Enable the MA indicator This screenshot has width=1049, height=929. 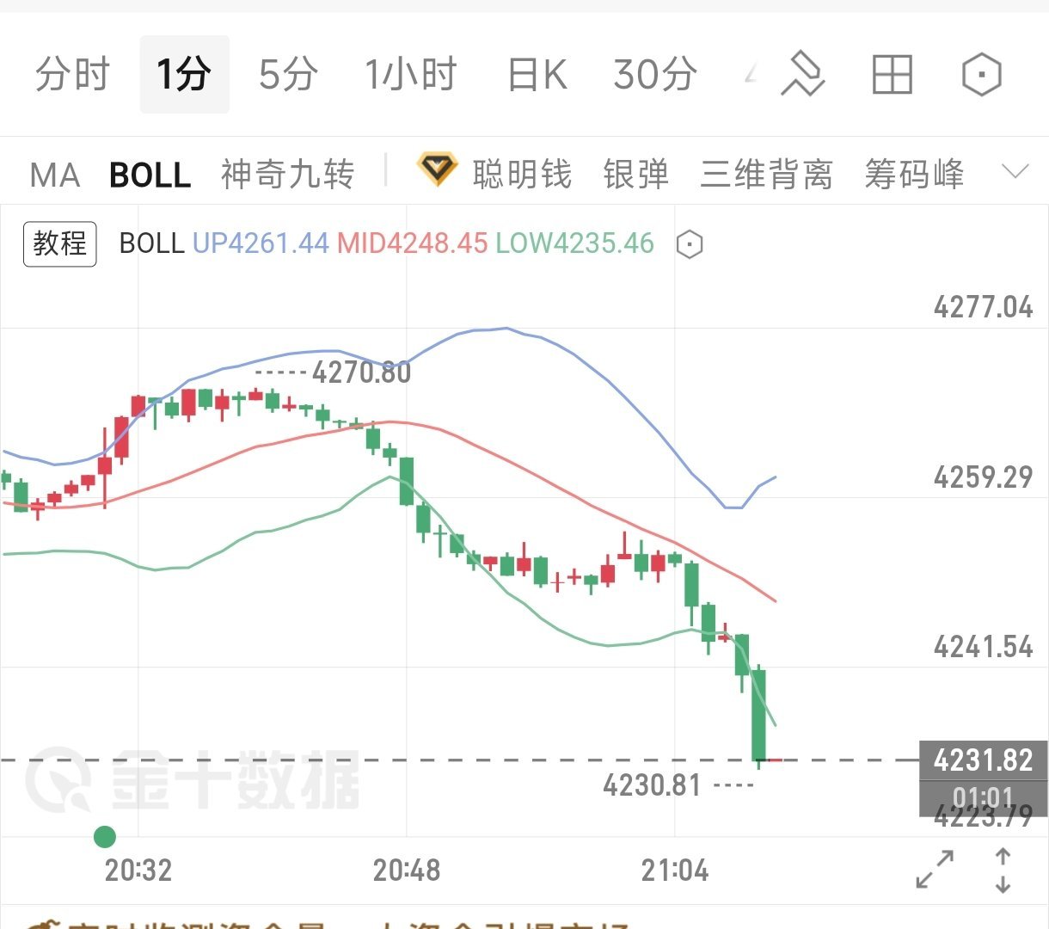click(x=55, y=175)
